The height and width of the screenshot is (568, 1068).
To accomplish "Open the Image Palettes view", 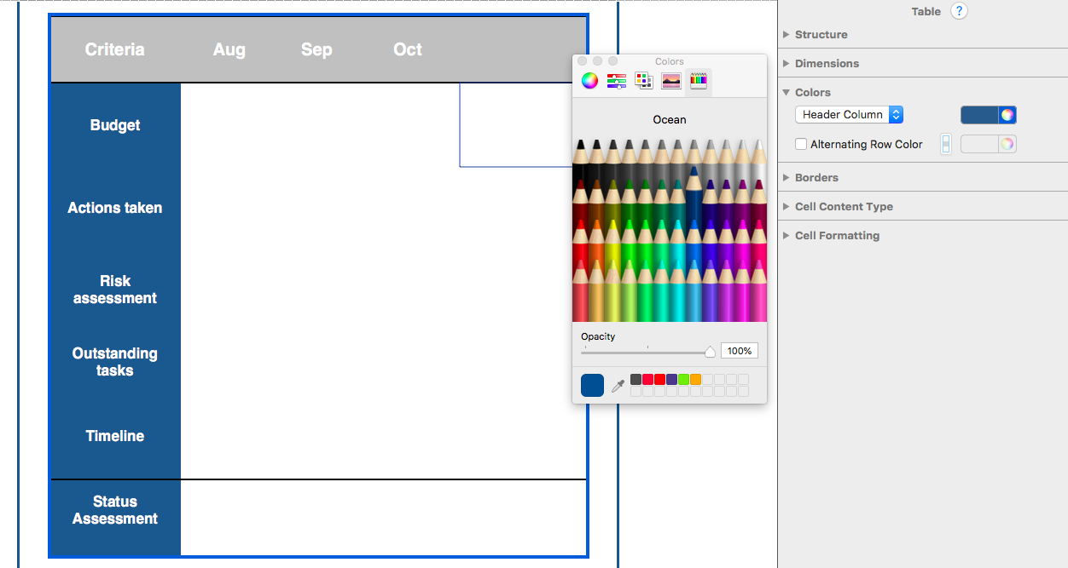I will (670, 80).
